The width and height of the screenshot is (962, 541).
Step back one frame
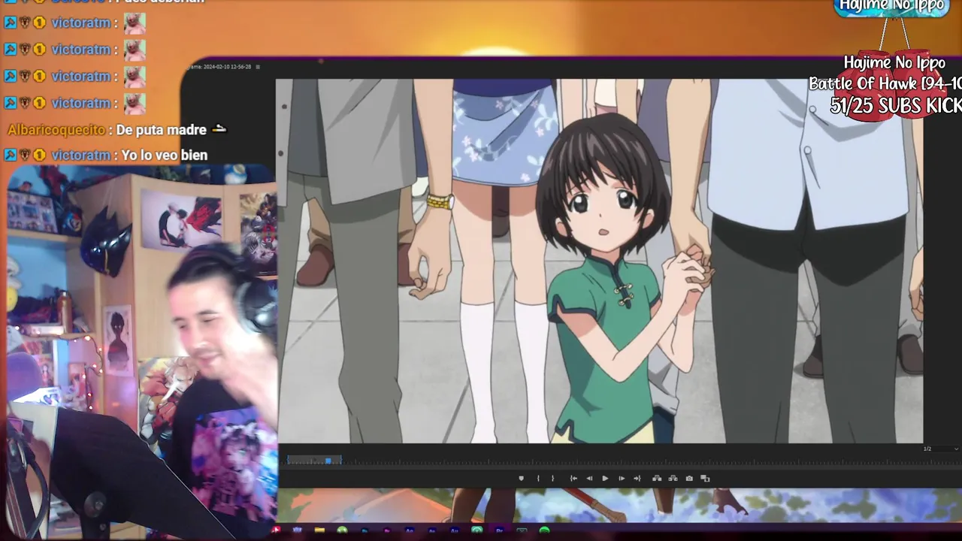[589, 479]
